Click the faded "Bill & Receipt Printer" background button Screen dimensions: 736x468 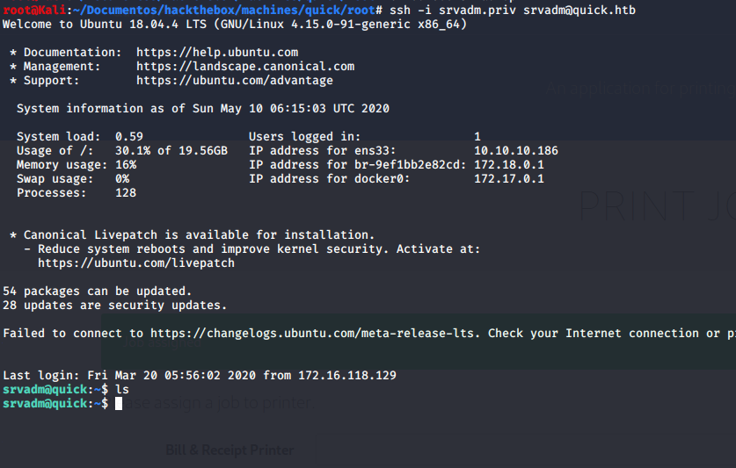click(230, 450)
